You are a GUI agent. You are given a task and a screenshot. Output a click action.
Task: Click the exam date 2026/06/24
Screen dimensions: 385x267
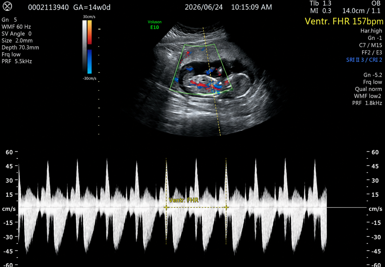(204, 7)
